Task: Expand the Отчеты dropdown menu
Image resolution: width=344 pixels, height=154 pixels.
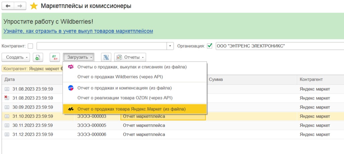Action: (x=130, y=57)
